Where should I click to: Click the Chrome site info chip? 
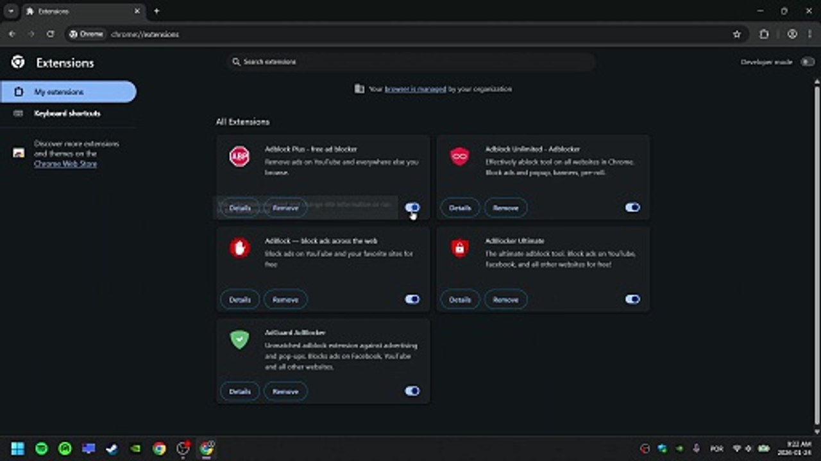pos(86,34)
